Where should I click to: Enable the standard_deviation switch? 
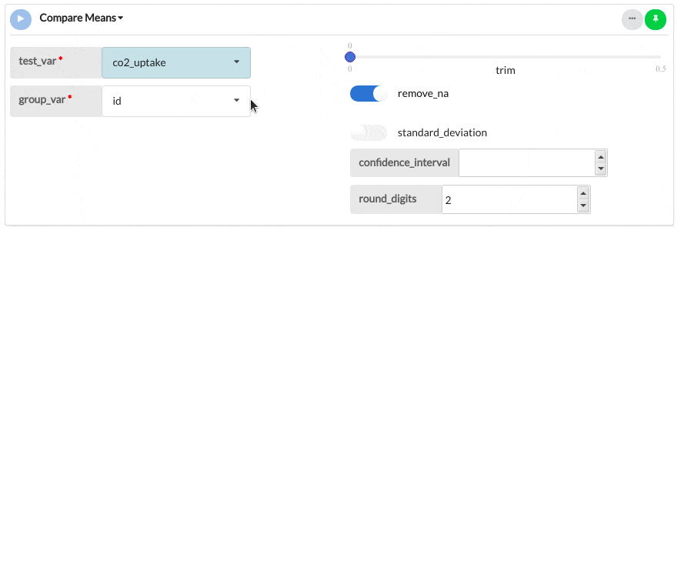[x=369, y=132]
